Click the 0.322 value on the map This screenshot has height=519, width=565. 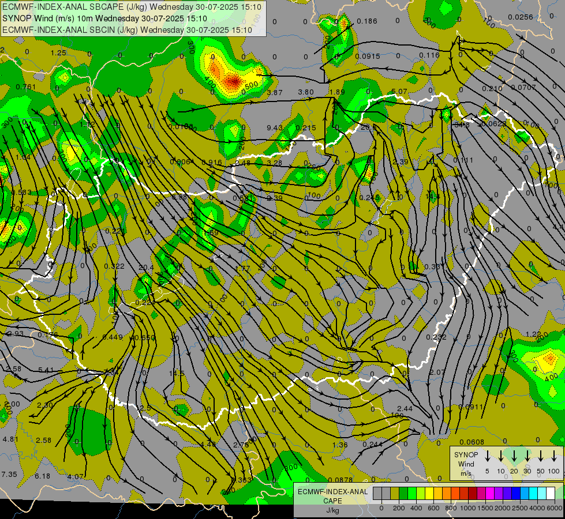(x=114, y=266)
